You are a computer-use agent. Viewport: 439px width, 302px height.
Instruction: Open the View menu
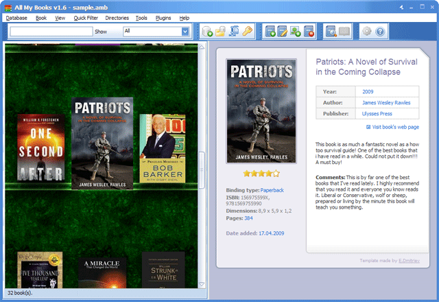[x=60, y=18]
